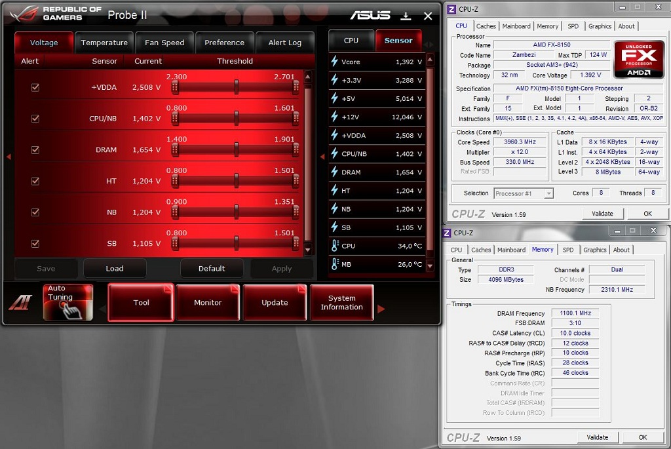This screenshot has width=671, height=449.
Task: Open the Fan Speed tab
Action: point(164,43)
